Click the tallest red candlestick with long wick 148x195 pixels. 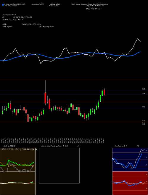[x=45, y=98]
